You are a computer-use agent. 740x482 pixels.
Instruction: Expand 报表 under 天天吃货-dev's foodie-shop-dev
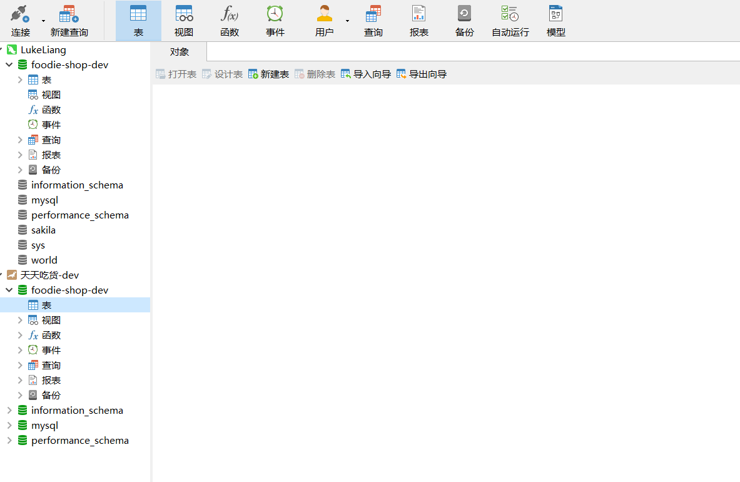tap(20, 380)
